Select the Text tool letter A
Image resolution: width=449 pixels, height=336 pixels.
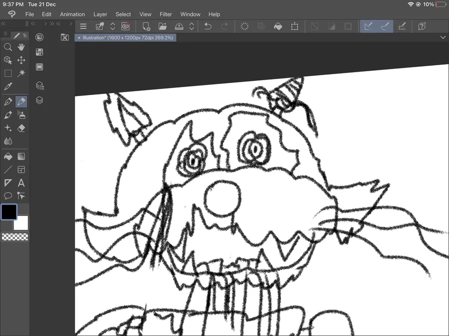tap(21, 183)
